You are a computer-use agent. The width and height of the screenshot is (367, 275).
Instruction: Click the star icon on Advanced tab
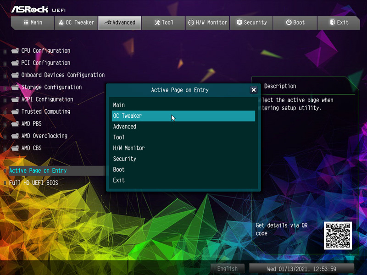pyautogui.click(x=108, y=22)
